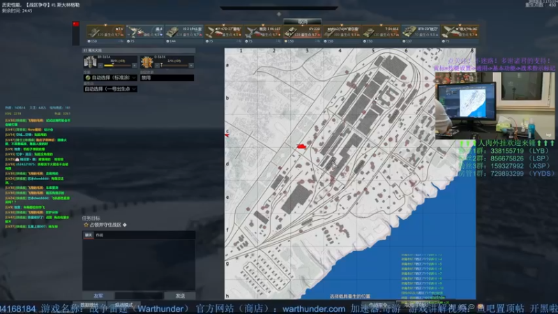Image resolution: width=558 pixels, height=314 pixels.
Task: Open the spawn point 一号出生点 dropdown
Action: [x=110, y=89]
